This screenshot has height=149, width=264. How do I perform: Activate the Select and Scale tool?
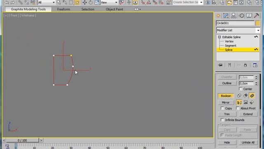pos(97,2)
